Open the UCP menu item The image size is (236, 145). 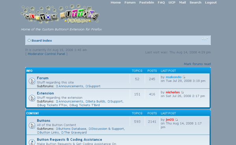point(172,2)
